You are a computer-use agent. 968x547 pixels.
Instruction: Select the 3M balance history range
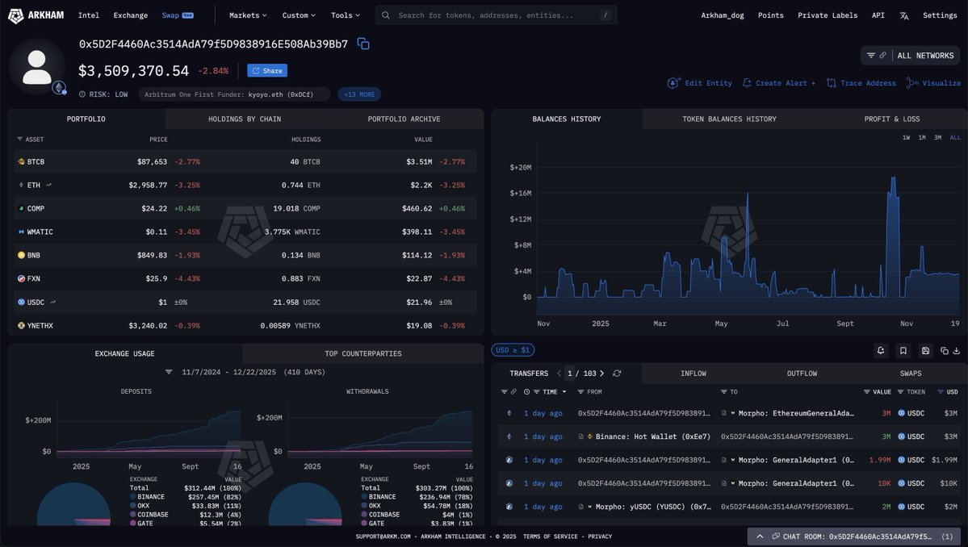938,138
